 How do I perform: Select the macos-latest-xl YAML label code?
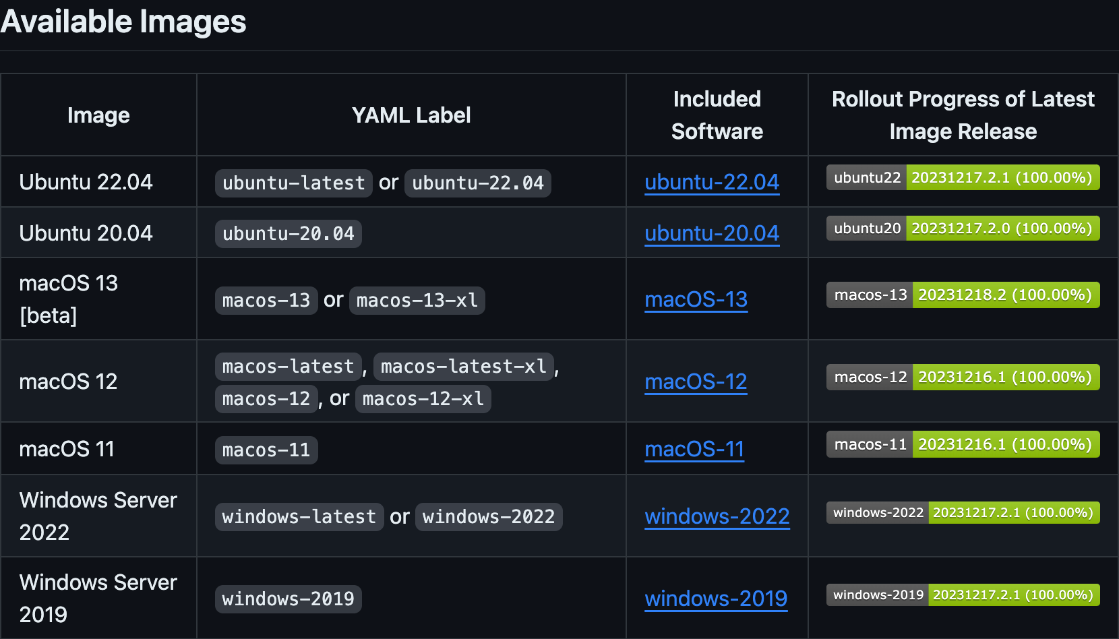[464, 367]
